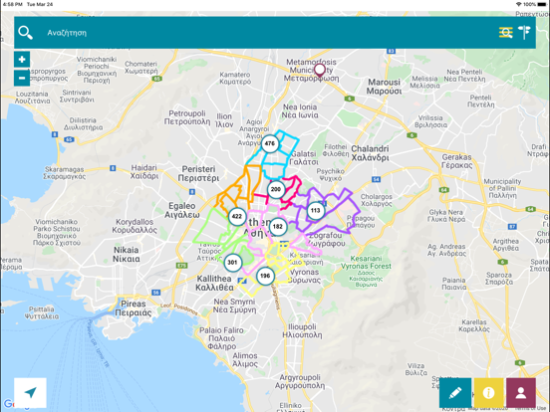Open the signpost directions icon

tap(524, 33)
